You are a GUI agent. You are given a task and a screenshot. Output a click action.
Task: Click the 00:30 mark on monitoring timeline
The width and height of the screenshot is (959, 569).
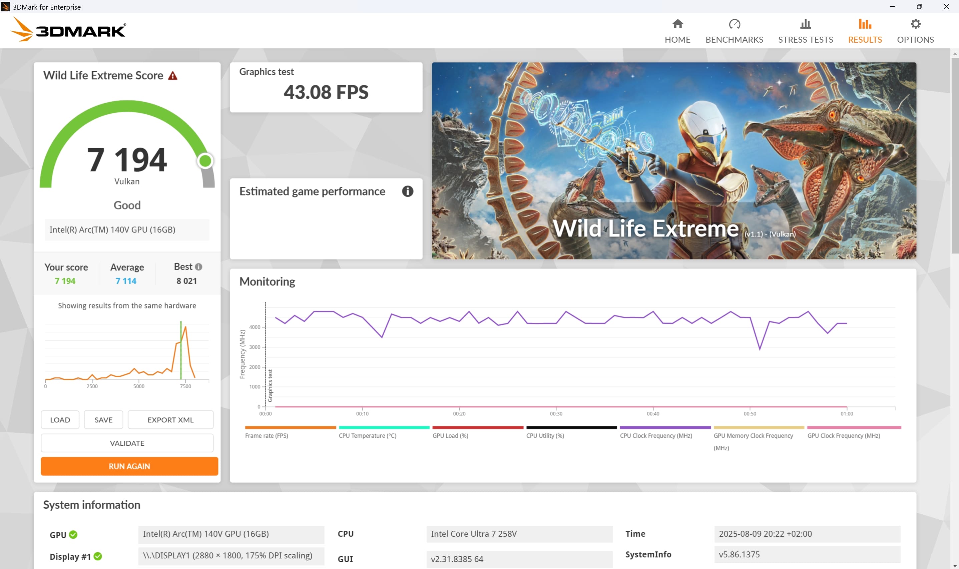point(556,413)
